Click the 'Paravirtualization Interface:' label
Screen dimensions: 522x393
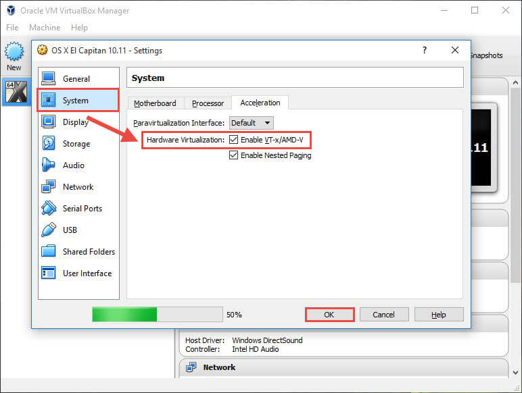click(179, 123)
